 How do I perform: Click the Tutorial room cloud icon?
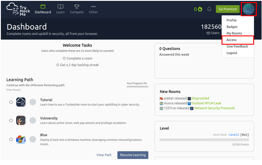21,102
